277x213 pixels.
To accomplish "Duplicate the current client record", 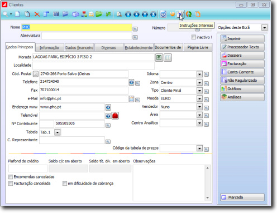I will pos(27,14).
